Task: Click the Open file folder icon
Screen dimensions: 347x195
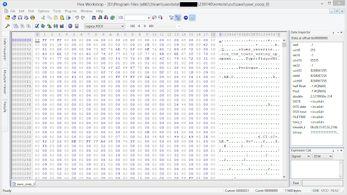Action: (8, 18)
